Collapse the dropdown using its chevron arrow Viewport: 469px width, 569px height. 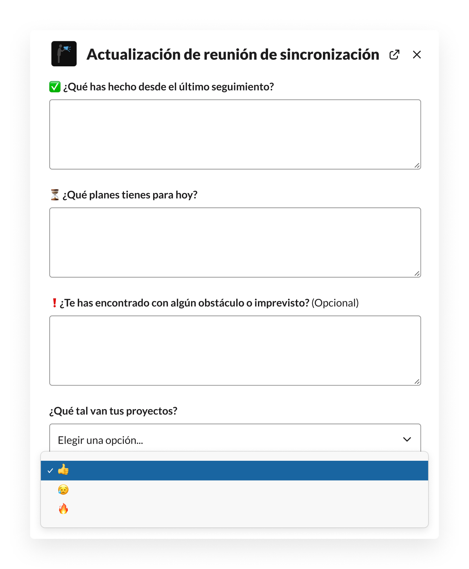[407, 439]
